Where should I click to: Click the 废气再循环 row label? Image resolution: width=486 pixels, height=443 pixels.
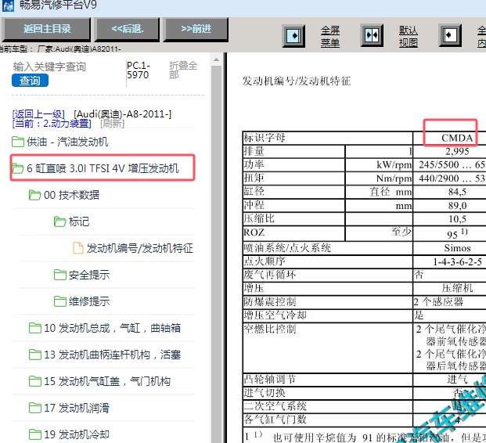(x=270, y=275)
